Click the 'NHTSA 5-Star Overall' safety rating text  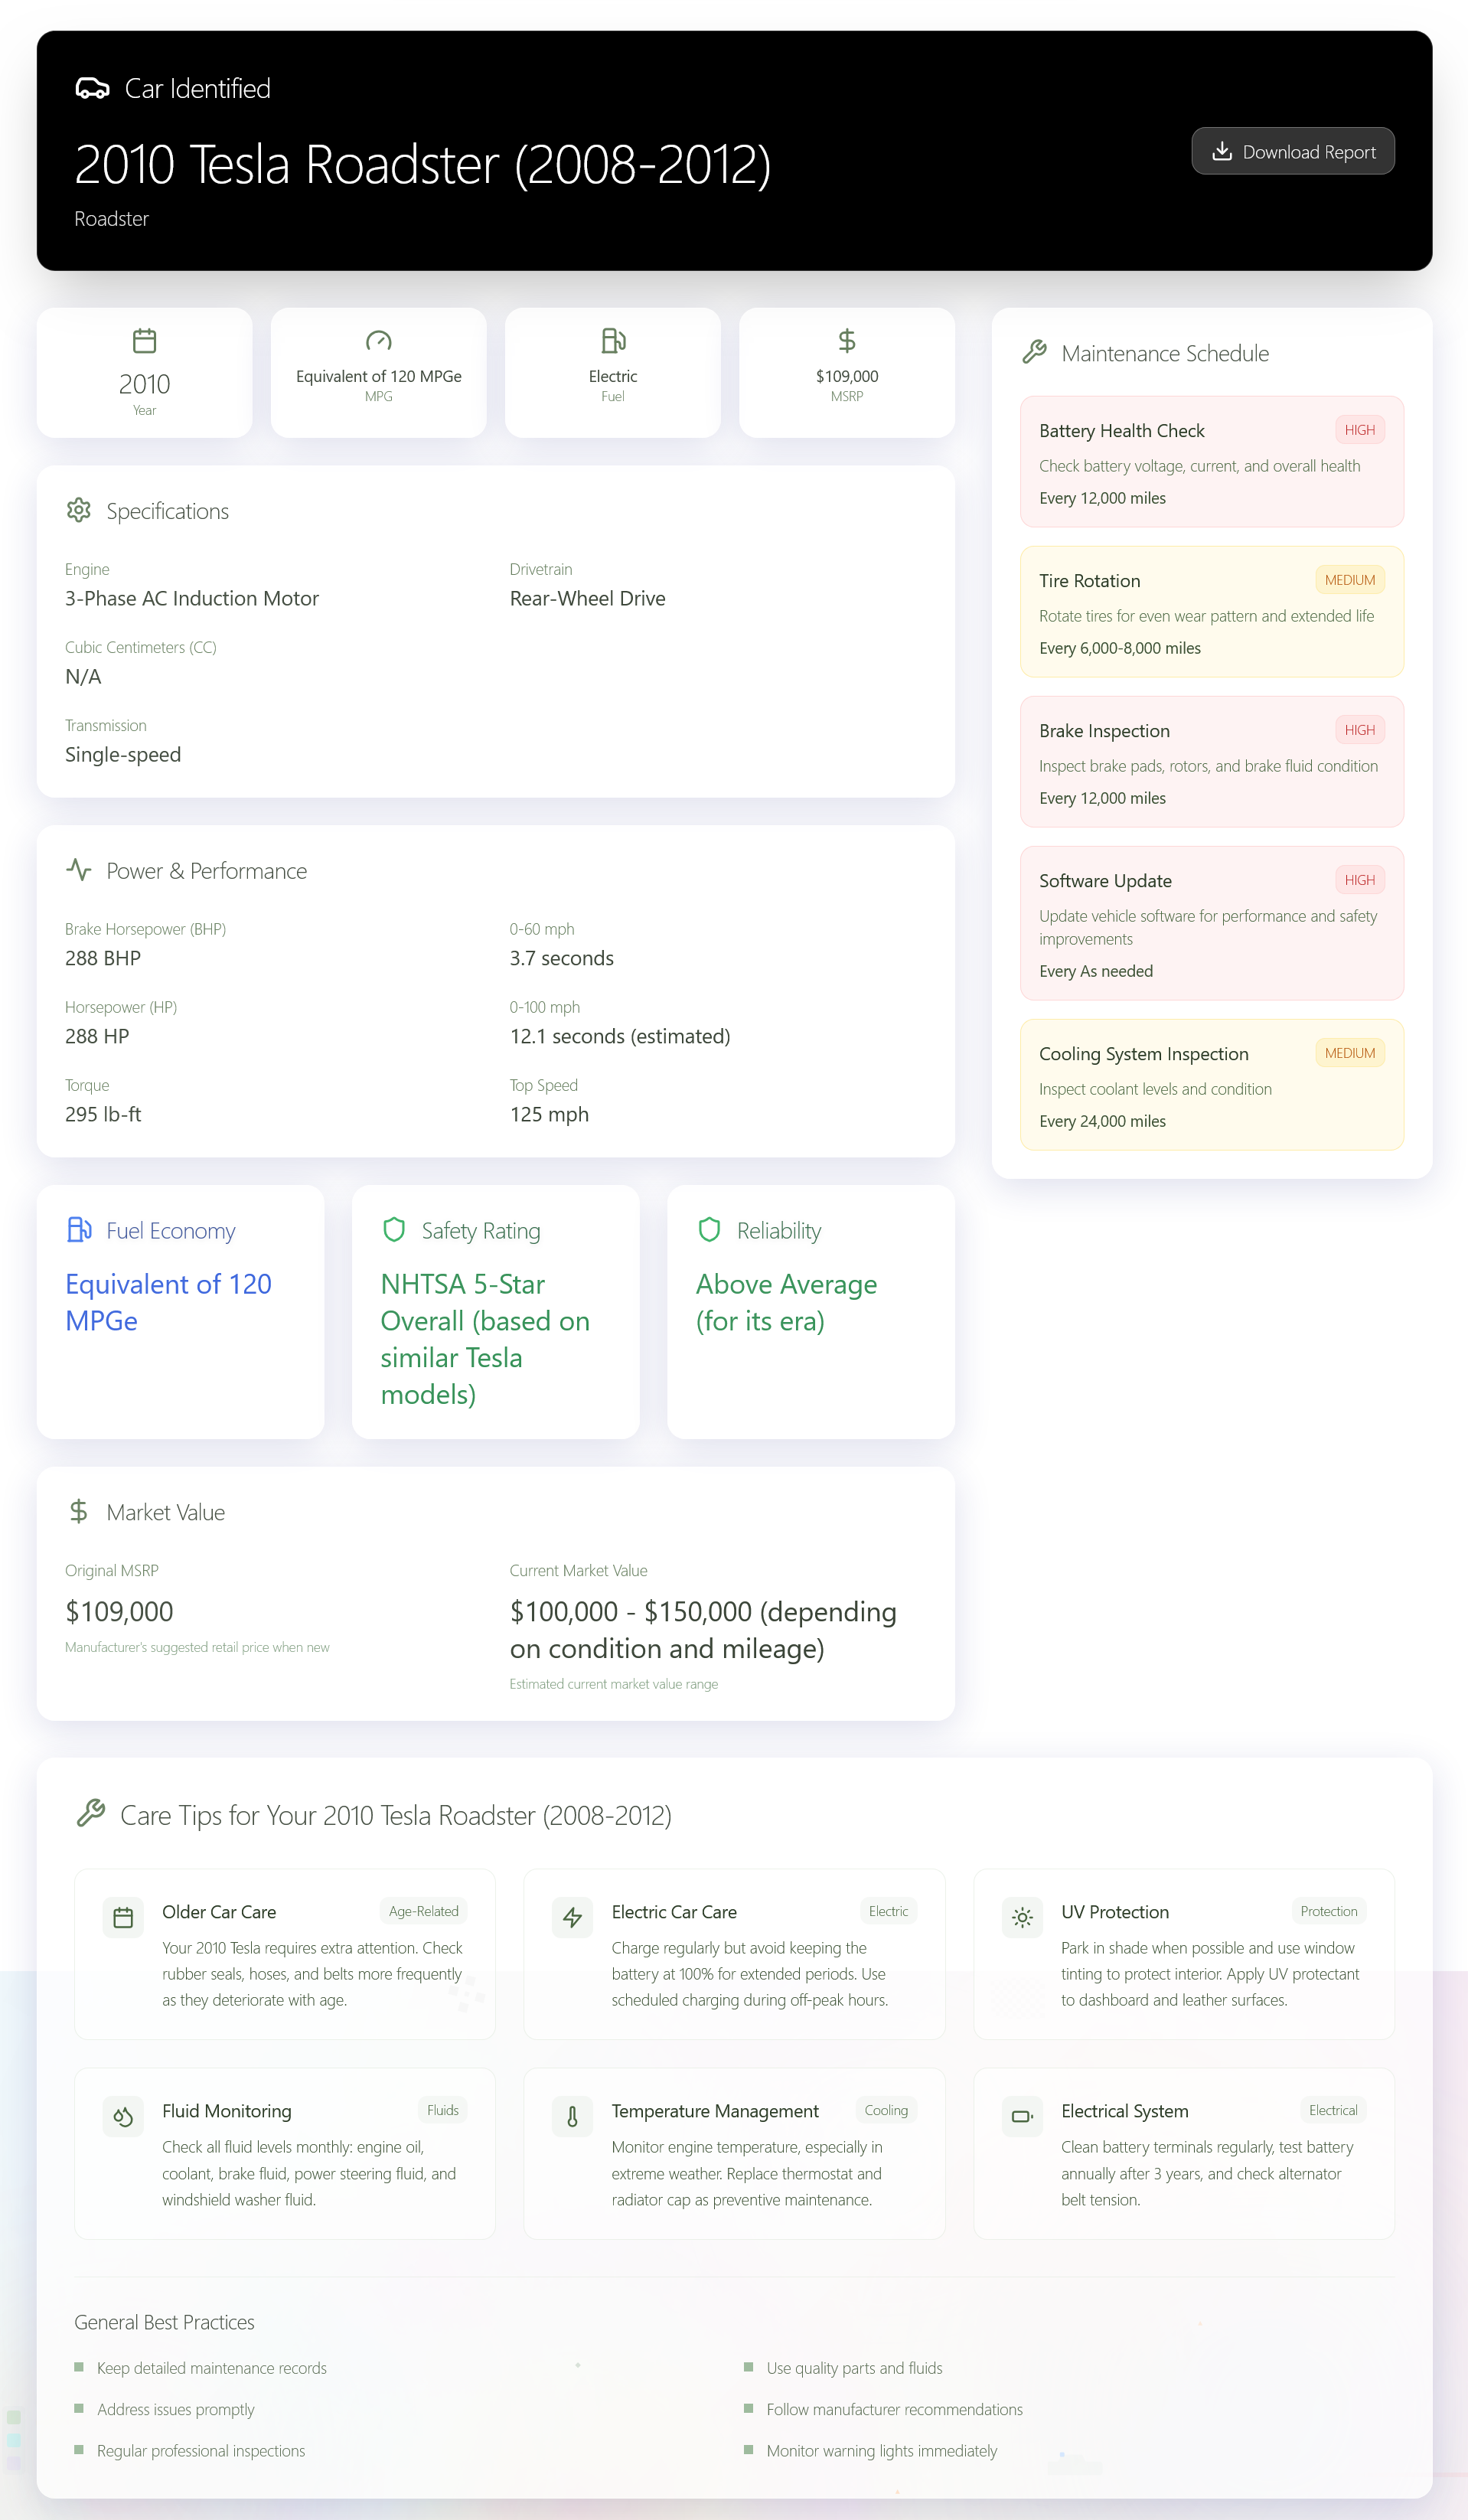(485, 1339)
